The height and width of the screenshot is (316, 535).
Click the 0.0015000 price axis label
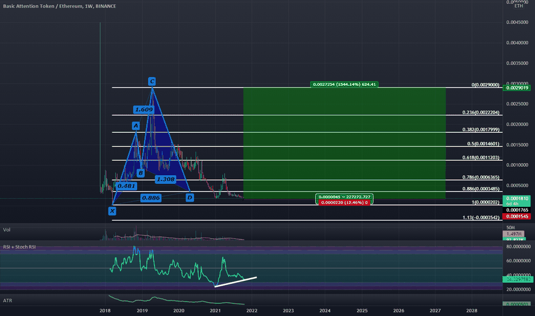pos(517,145)
